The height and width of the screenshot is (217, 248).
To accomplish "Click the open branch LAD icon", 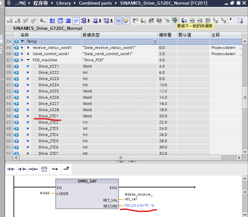I will click(55, 169).
